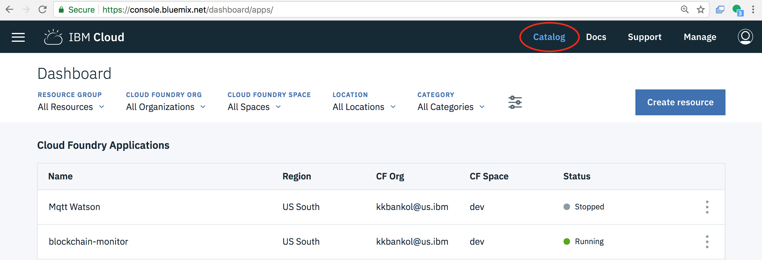Go to the Catalog menu item

point(549,37)
